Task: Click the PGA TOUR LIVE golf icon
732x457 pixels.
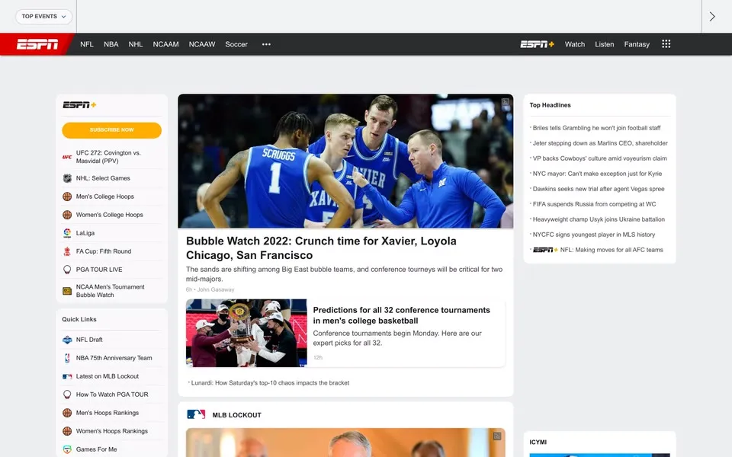Action: pyautogui.click(x=67, y=270)
